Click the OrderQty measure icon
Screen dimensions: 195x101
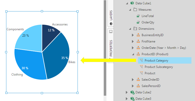[138, 22]
